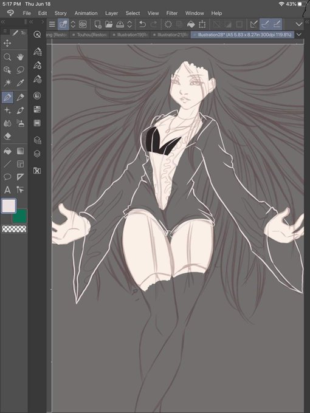Open the Layer menu
Viewport: 310px width, 413px height.
pyautogui.click(x=111, y=13)
